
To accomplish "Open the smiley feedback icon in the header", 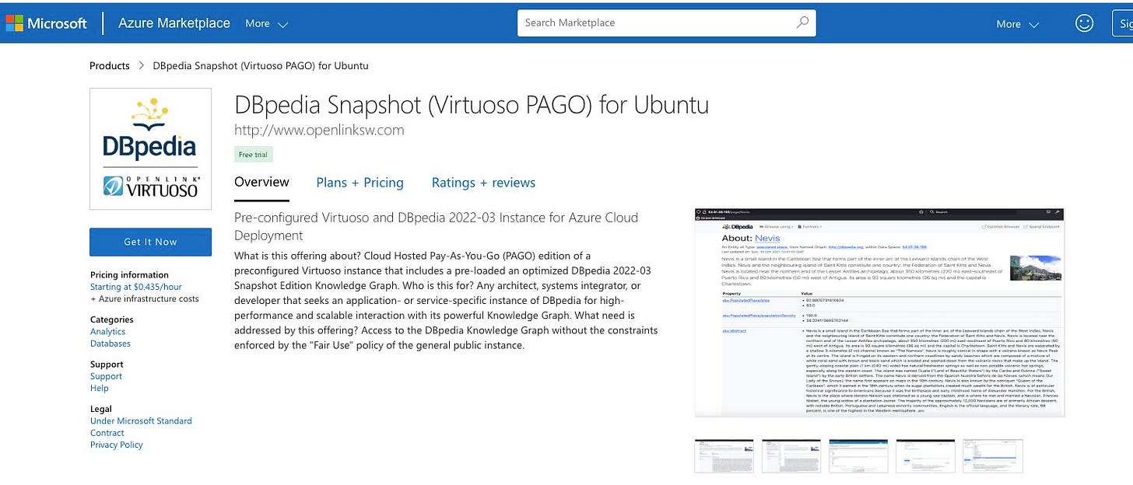I will coord(1084,23).
